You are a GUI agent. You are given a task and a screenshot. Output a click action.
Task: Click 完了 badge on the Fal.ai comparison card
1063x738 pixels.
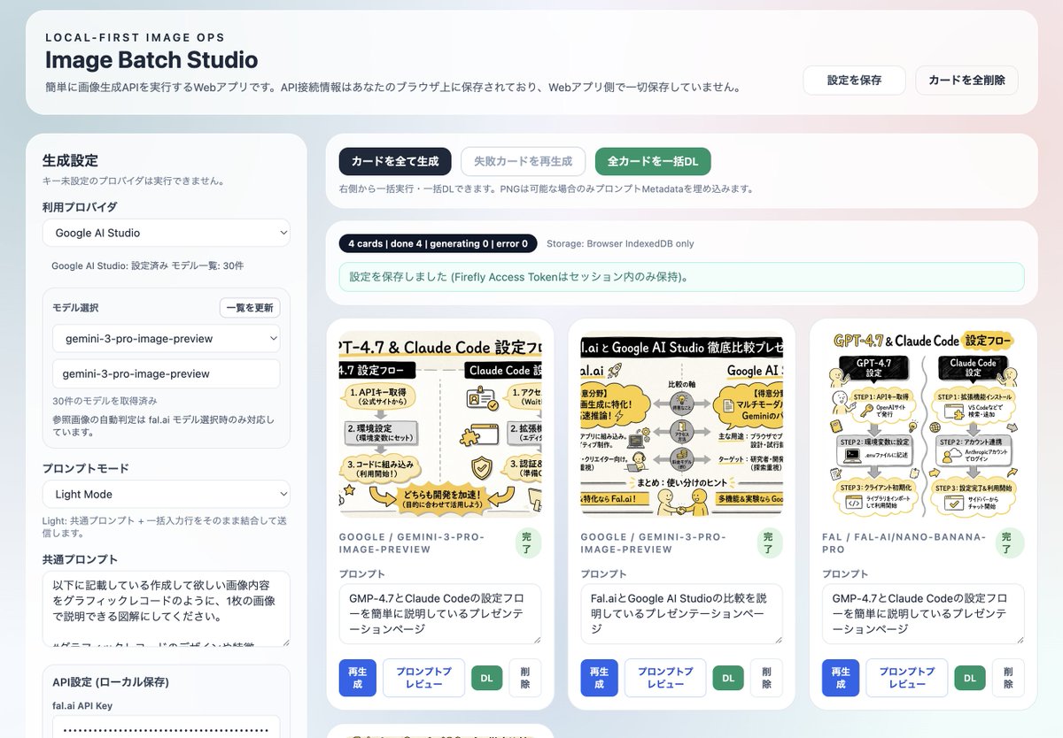768,542
